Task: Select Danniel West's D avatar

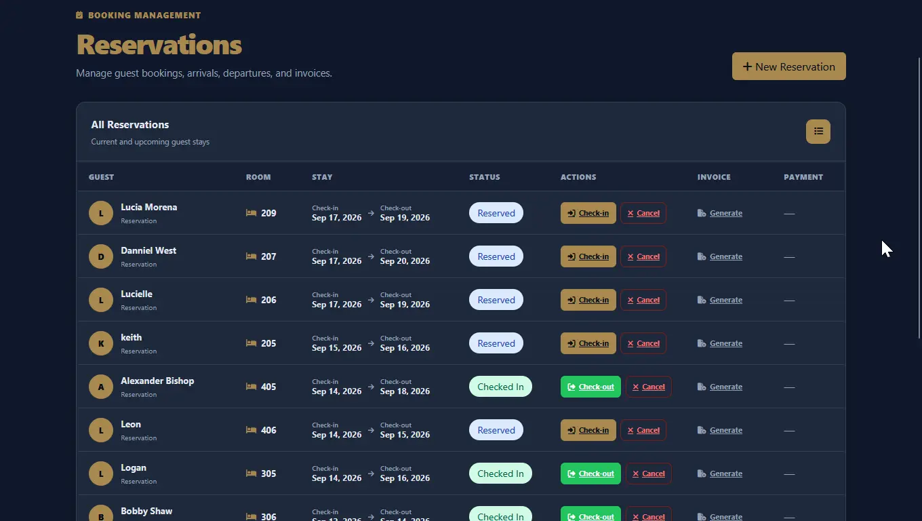Action: click(101, 256)
